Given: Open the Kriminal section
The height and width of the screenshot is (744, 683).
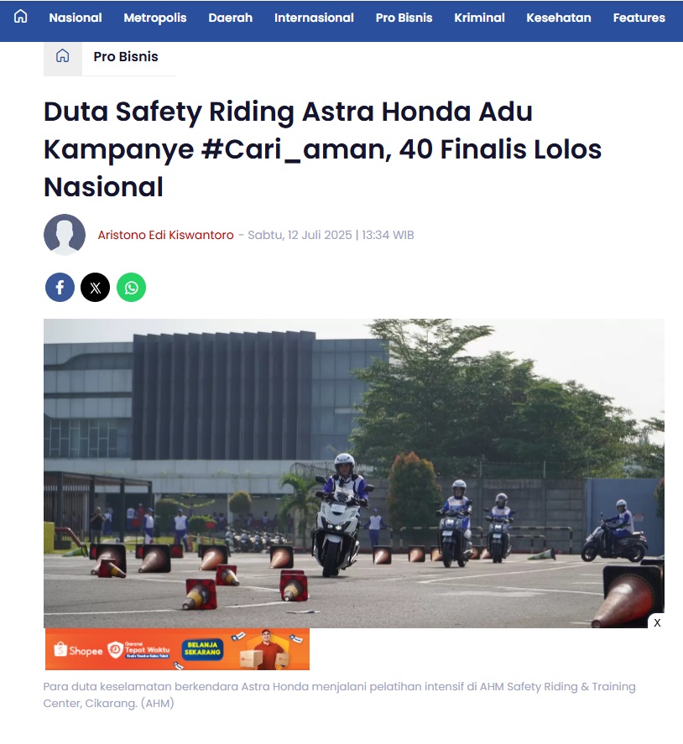Looking at the screenshot, I should point(479,18).
